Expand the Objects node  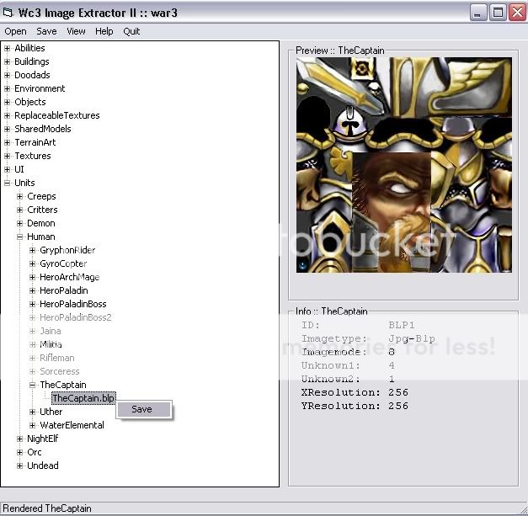[7, 103]
